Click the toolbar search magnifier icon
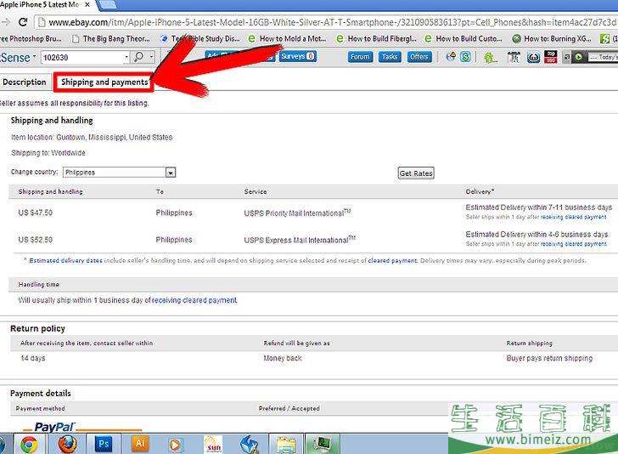Viewport: 618px width, 454px height. [x=138, y=57]
